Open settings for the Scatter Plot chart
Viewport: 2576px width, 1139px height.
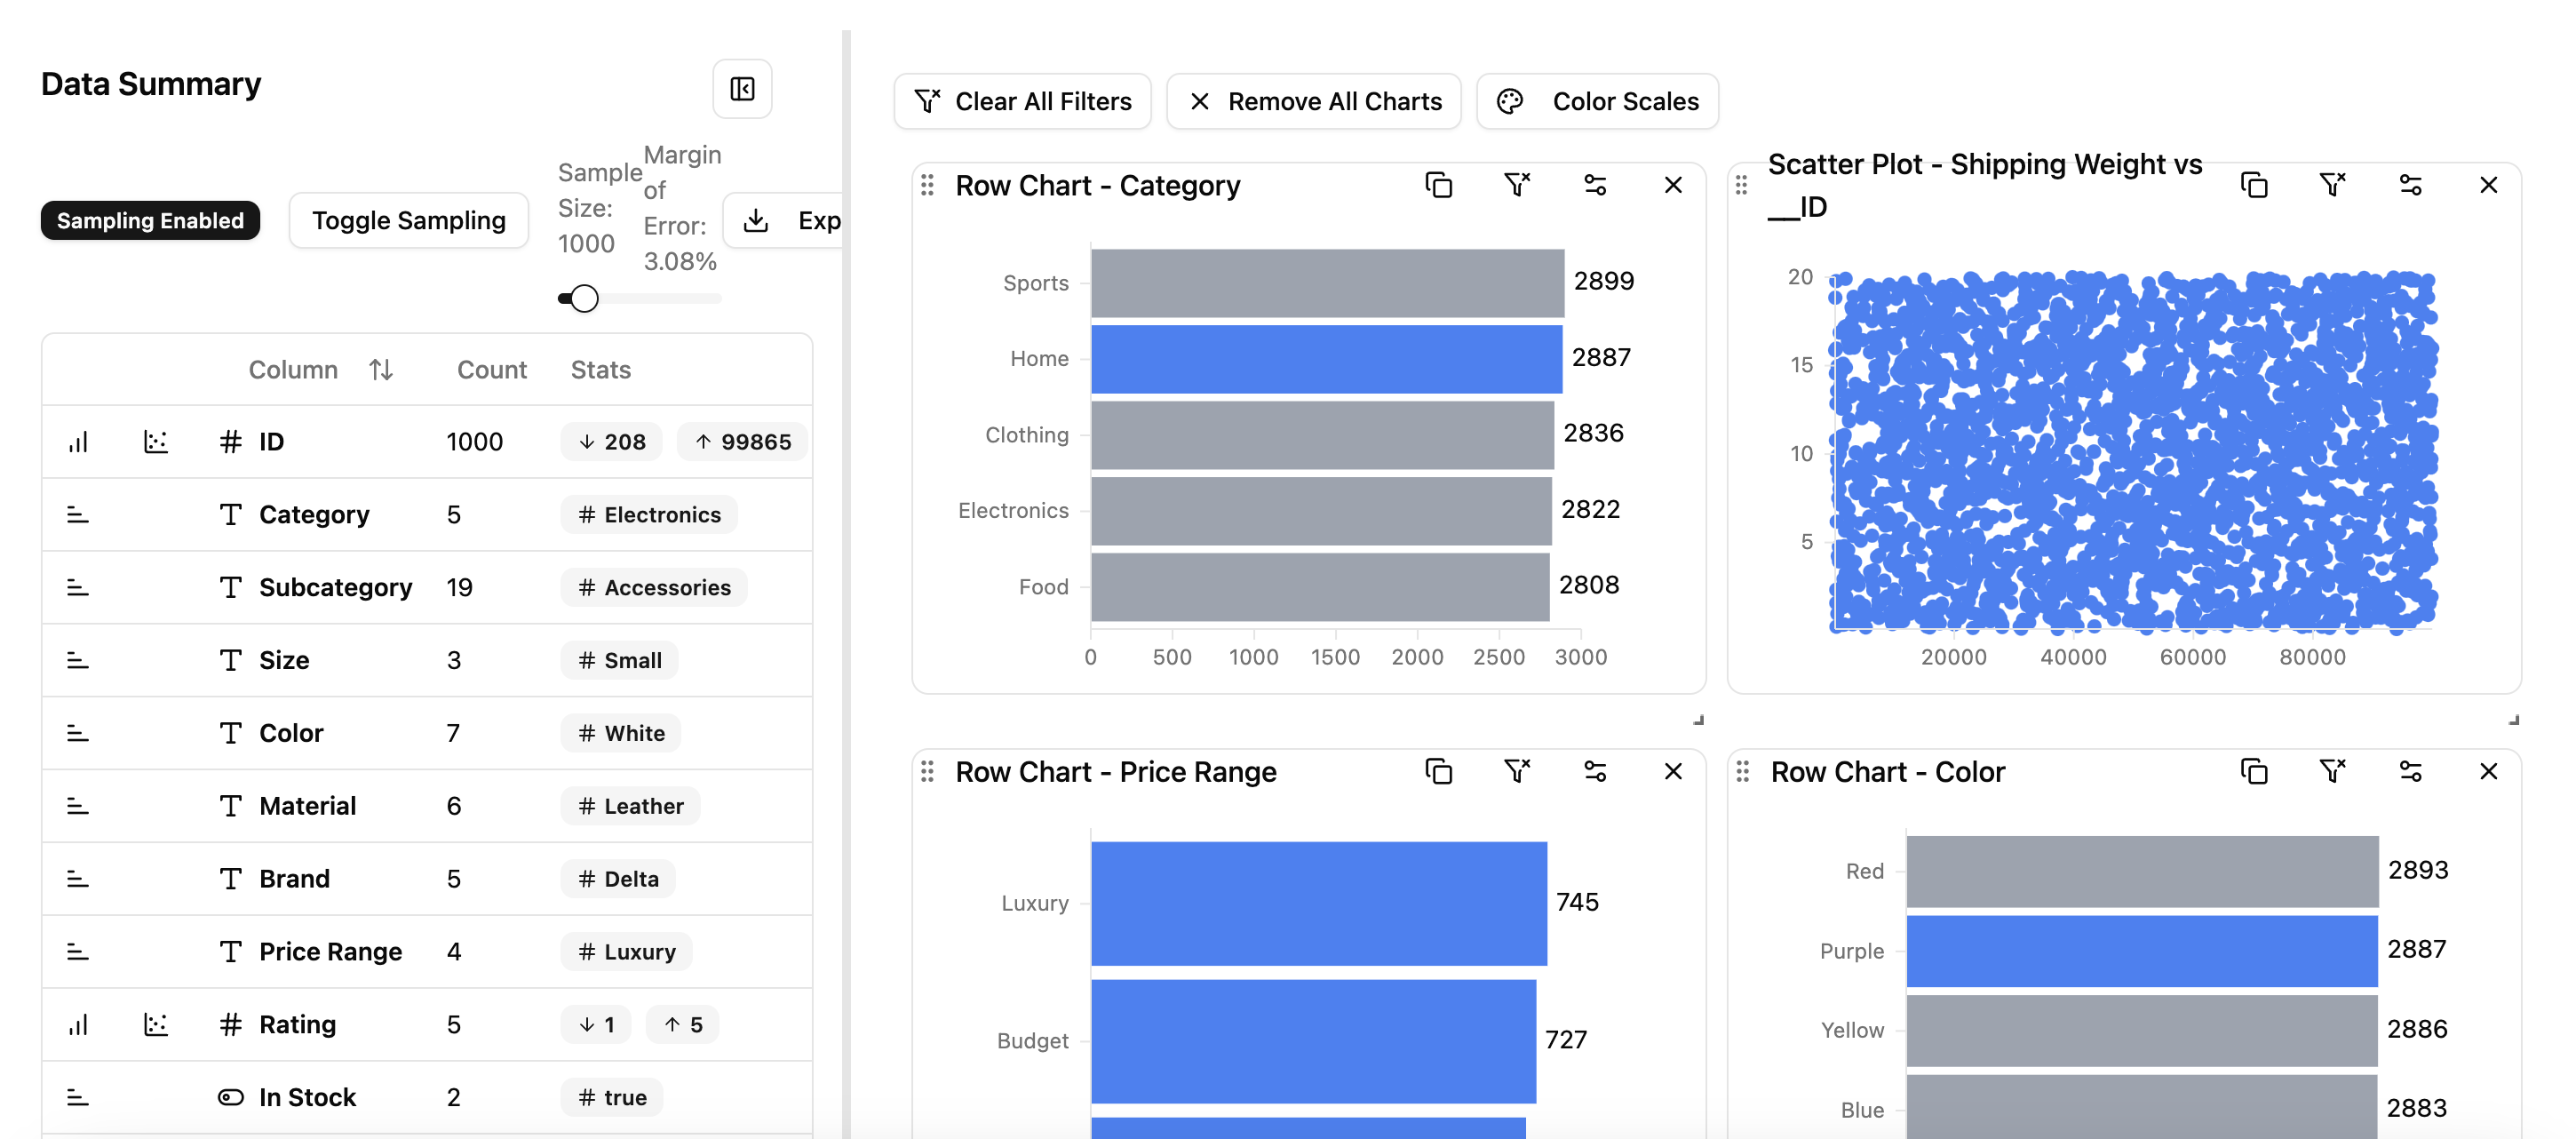[x=2410, y=185]
